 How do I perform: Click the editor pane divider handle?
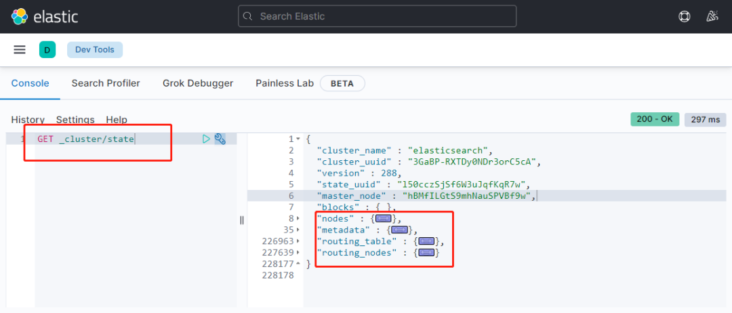click(x=242, y=220)
